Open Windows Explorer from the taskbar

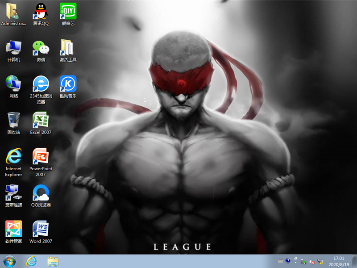point(53,261)
